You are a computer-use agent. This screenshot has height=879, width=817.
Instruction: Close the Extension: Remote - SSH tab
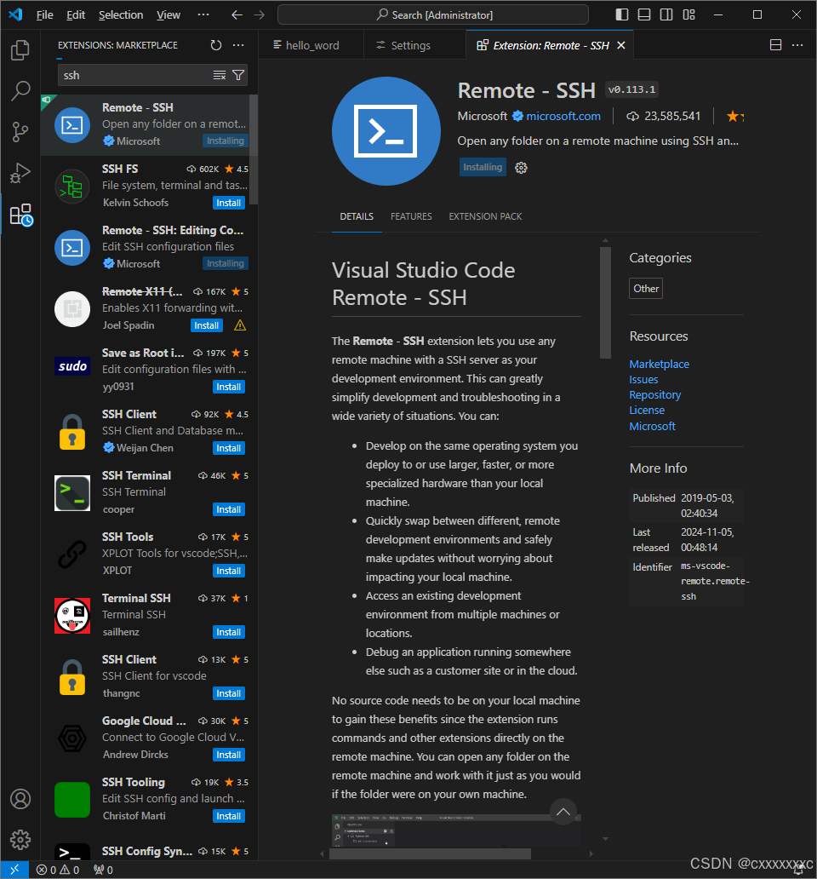pyautogui.click(x=621, y=45)
